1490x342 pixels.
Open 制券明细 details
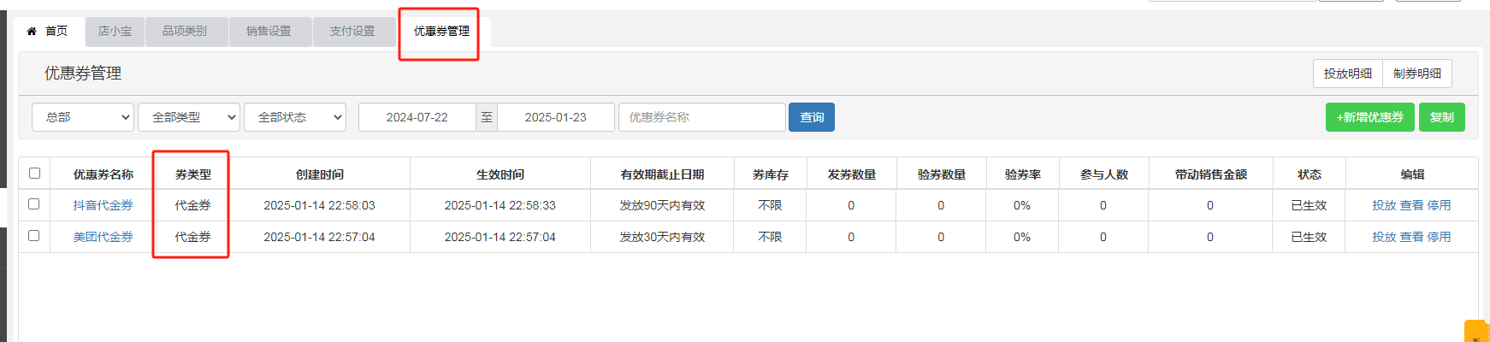[x=1416, y=74]
